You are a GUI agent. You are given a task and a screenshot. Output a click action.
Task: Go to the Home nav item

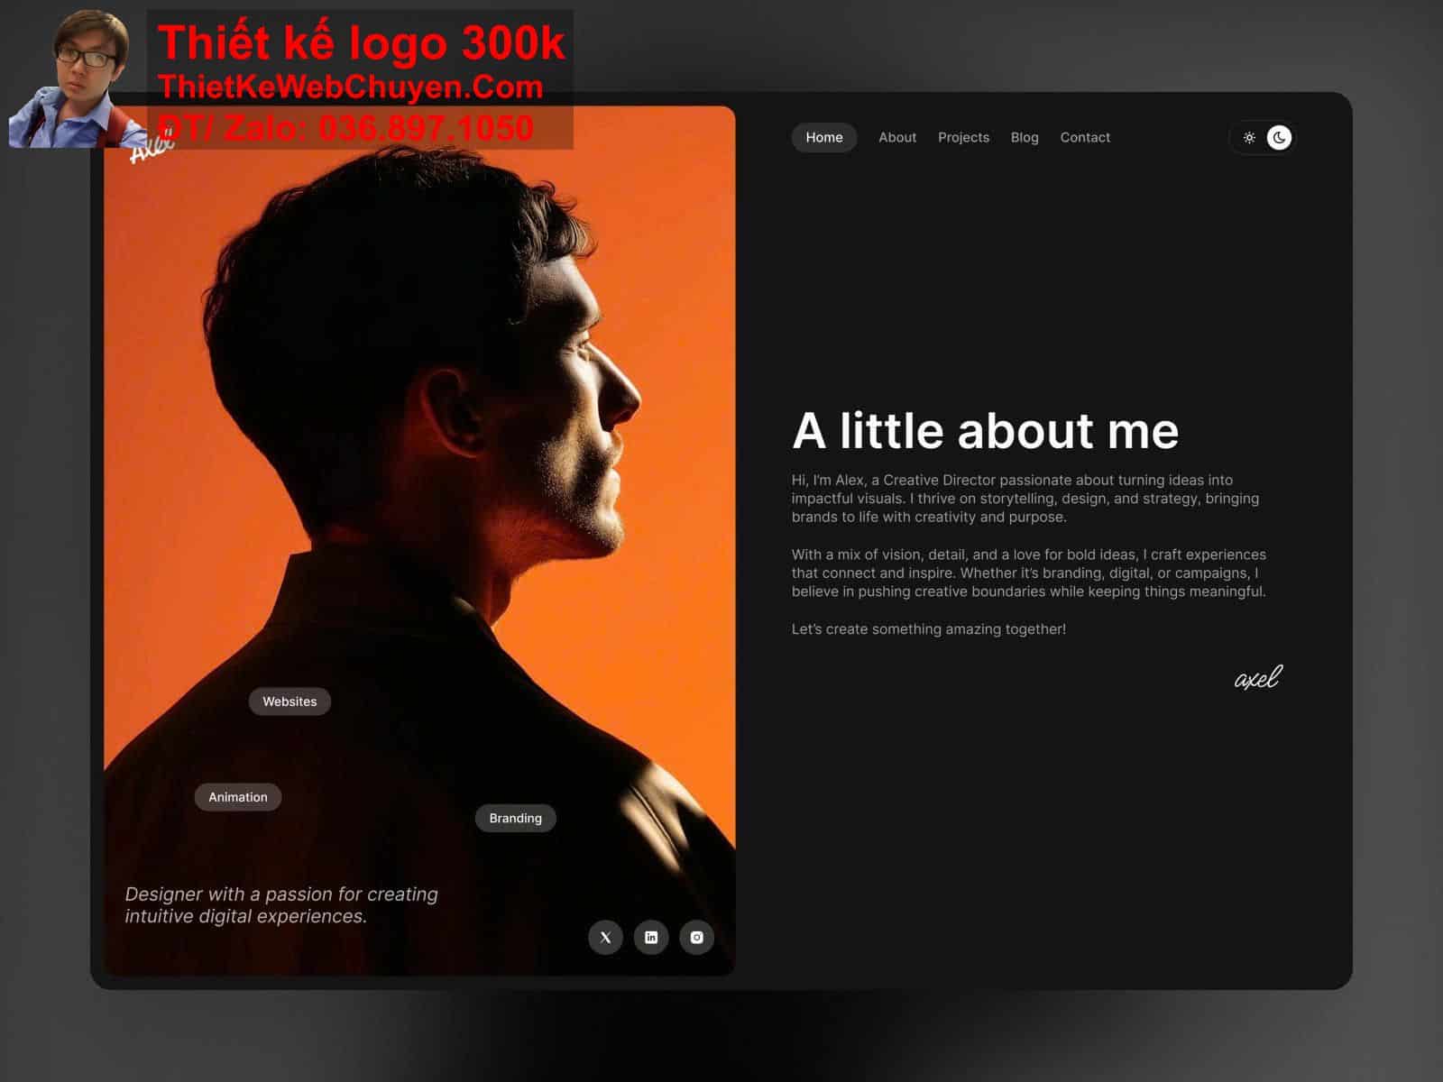pyautogui.click(x=823, y=137)
